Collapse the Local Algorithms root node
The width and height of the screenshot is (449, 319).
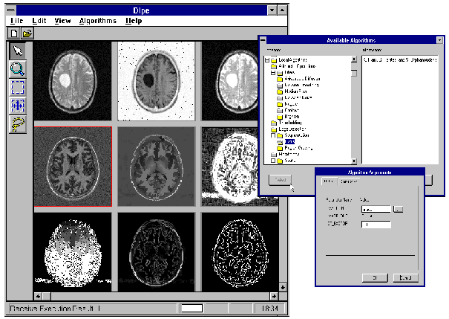click(x=267, y=60)
